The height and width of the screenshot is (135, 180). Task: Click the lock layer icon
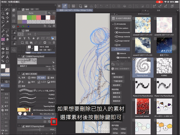click(33, 38)
